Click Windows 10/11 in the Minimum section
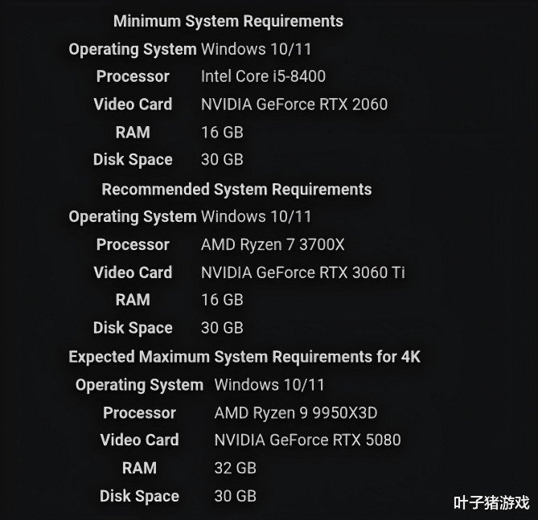 pos(256,49)
